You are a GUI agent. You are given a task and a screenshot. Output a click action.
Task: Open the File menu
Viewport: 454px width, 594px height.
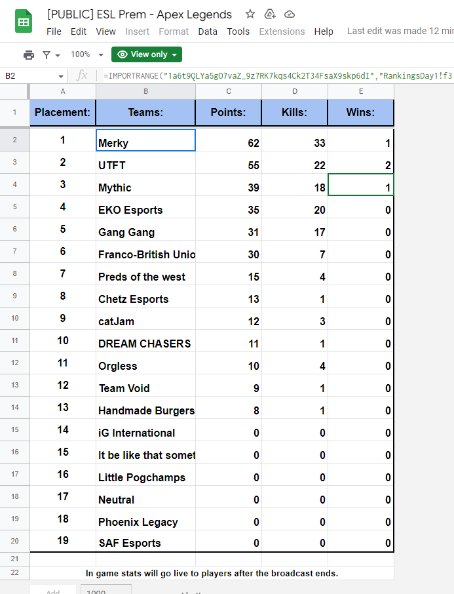pos(54,31)
